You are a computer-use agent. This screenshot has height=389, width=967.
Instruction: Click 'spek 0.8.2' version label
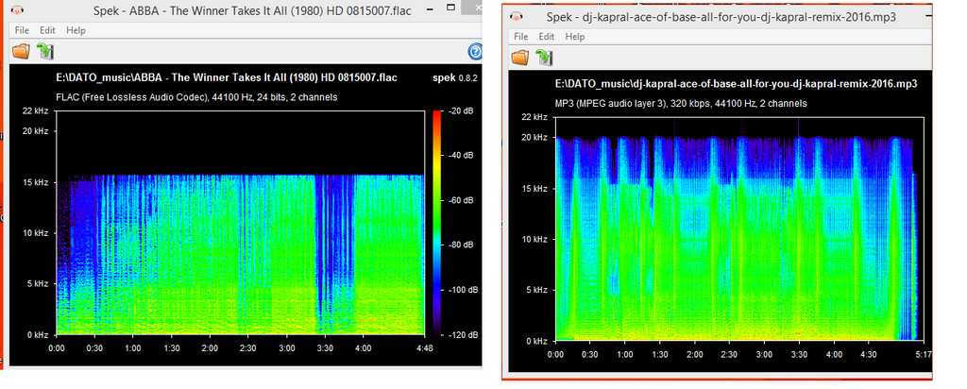tap(455, 77)
